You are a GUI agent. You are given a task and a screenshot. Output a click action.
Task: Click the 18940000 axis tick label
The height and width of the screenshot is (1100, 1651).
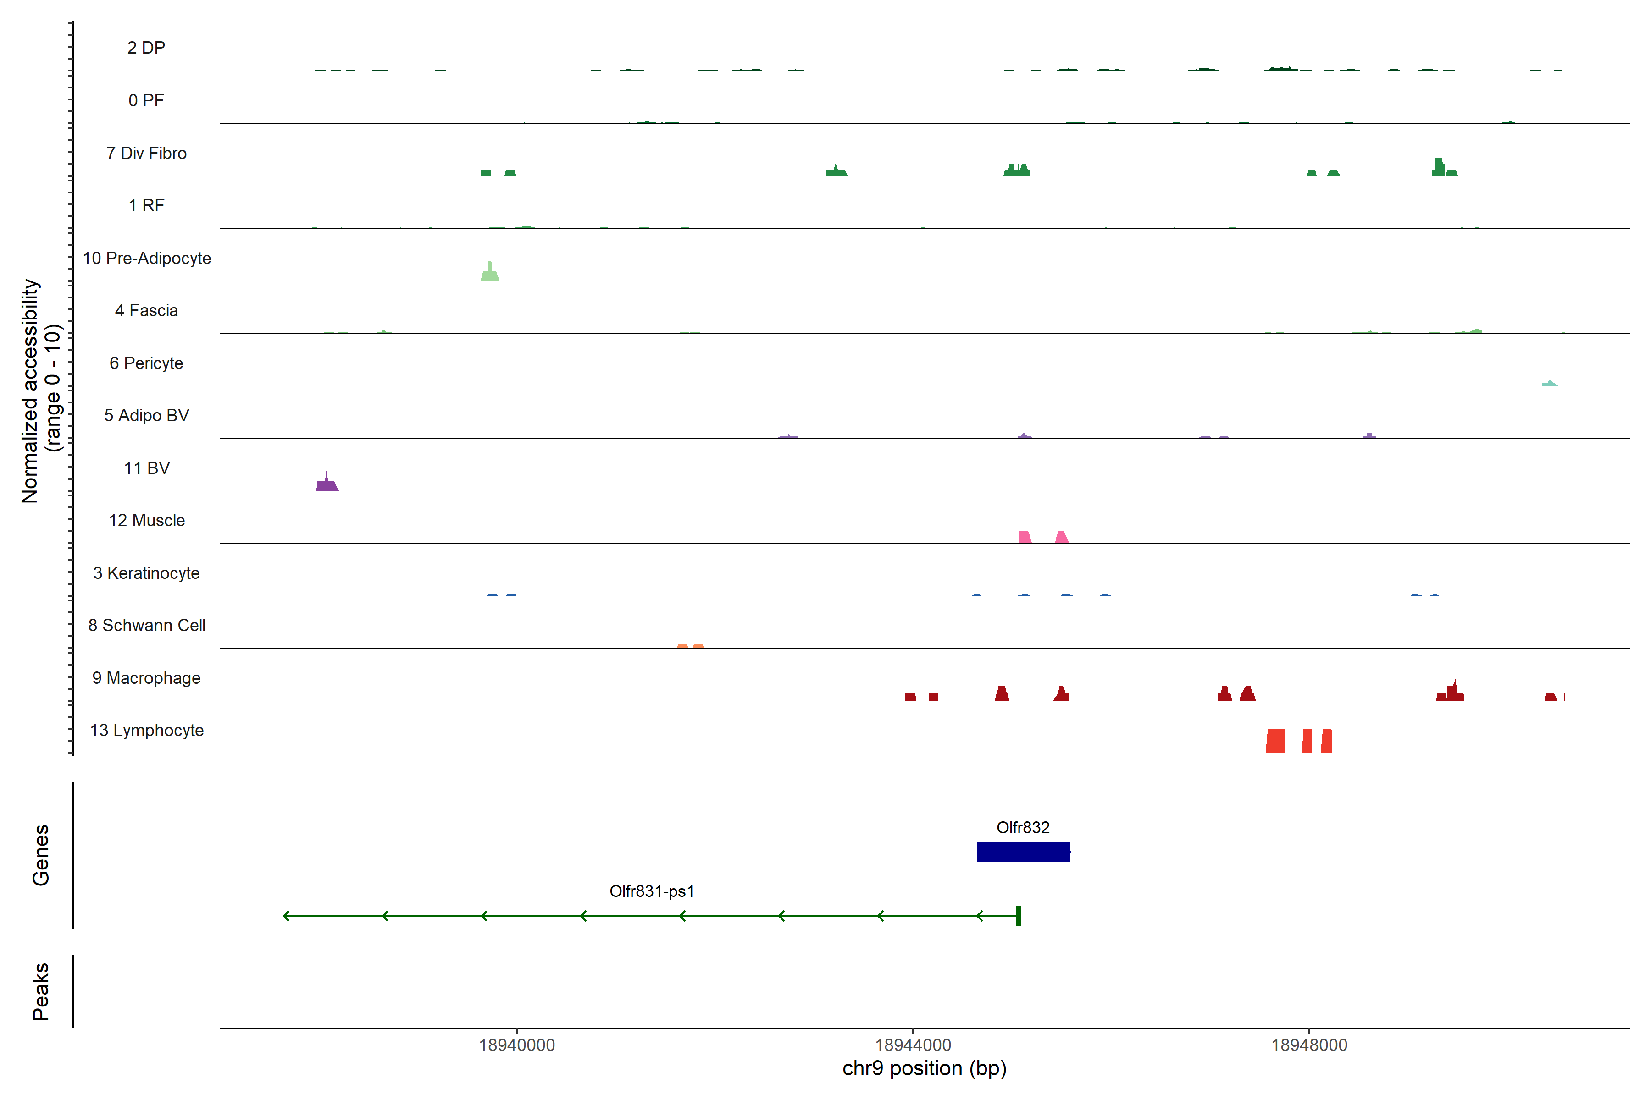pyautogui.click(x=517, y=1045)
